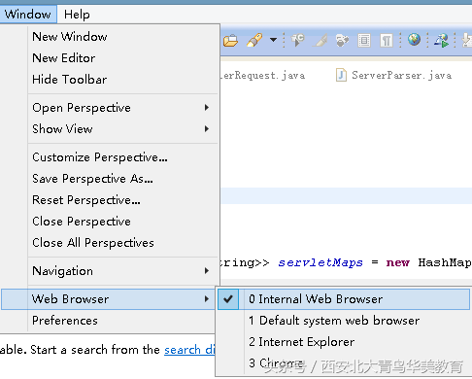
Task: Select Internet Explorer as the web browser
Action: [302, 342]
